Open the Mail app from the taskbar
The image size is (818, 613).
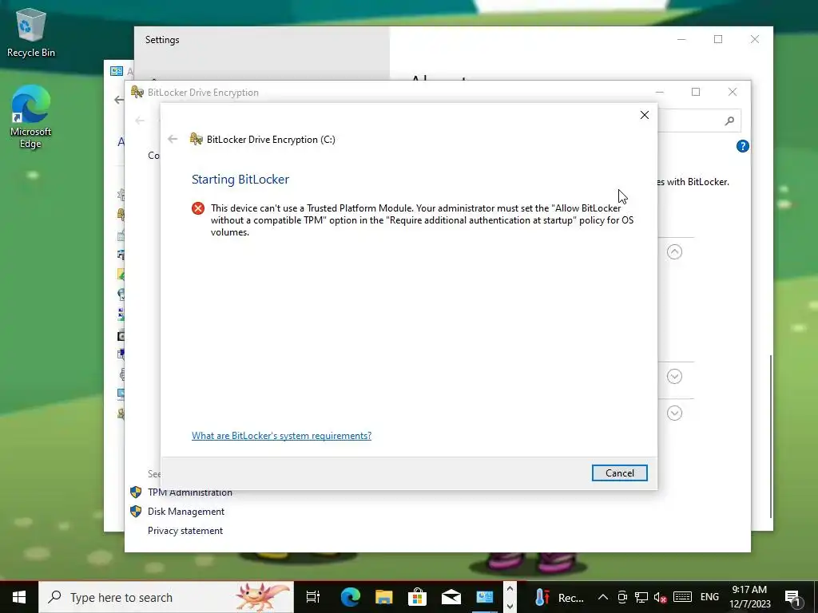451,597
